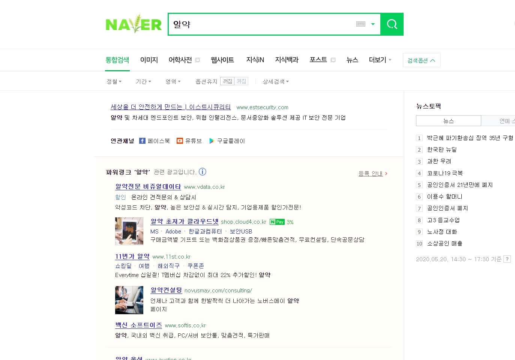The image size is (515, 360).
Task: Open news topic 이용수 할머니
Action: [445, 196]
